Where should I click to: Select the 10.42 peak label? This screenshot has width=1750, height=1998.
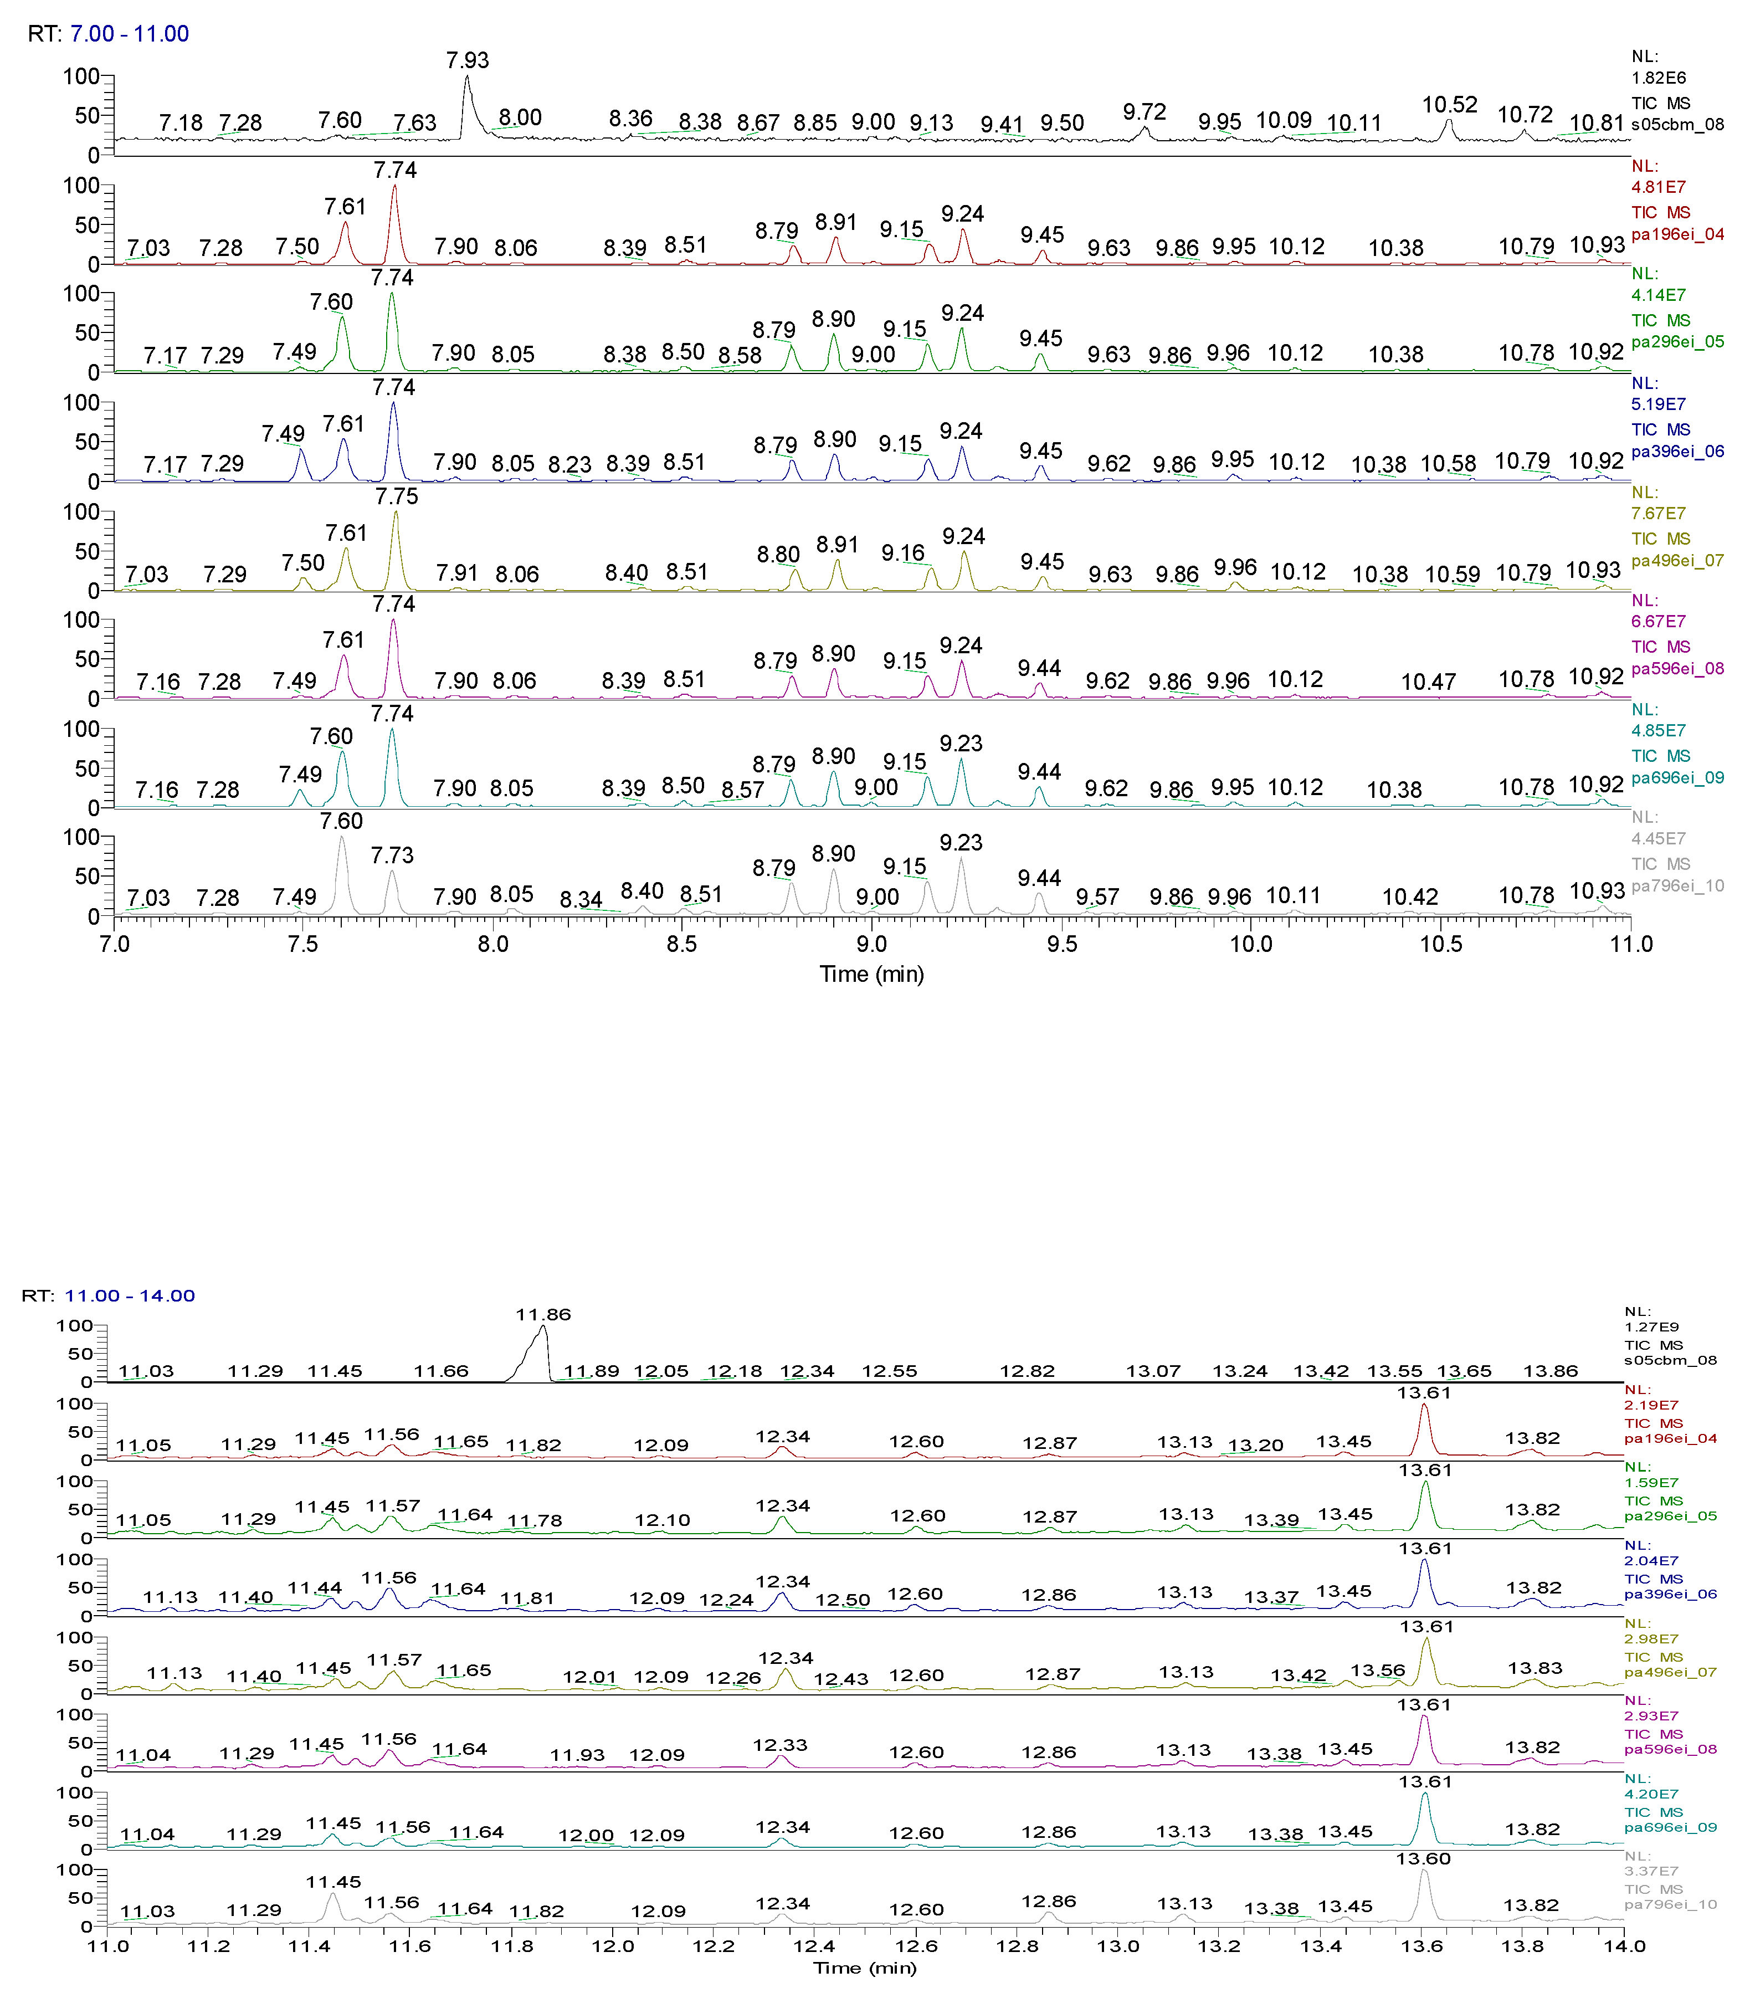(x=1410, y=898)
